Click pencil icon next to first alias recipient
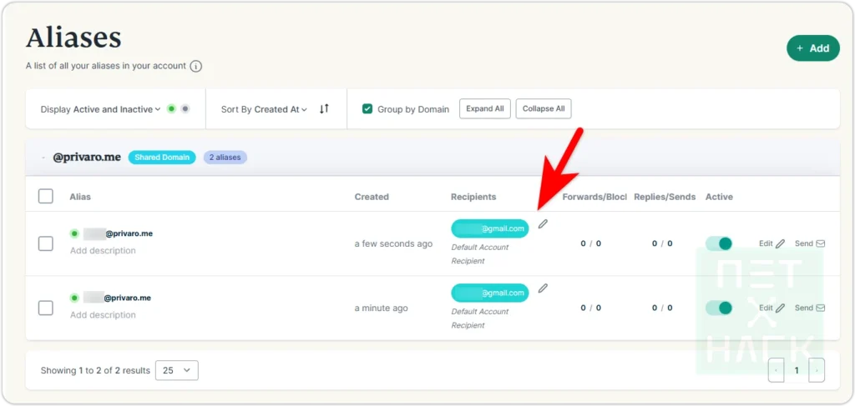The width and height of the screenshot is (855, 406). click(543, 223)
